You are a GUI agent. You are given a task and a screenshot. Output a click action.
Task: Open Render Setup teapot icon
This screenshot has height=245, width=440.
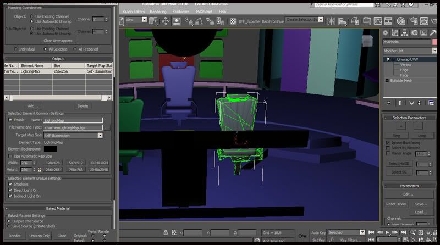coord(414,21)
